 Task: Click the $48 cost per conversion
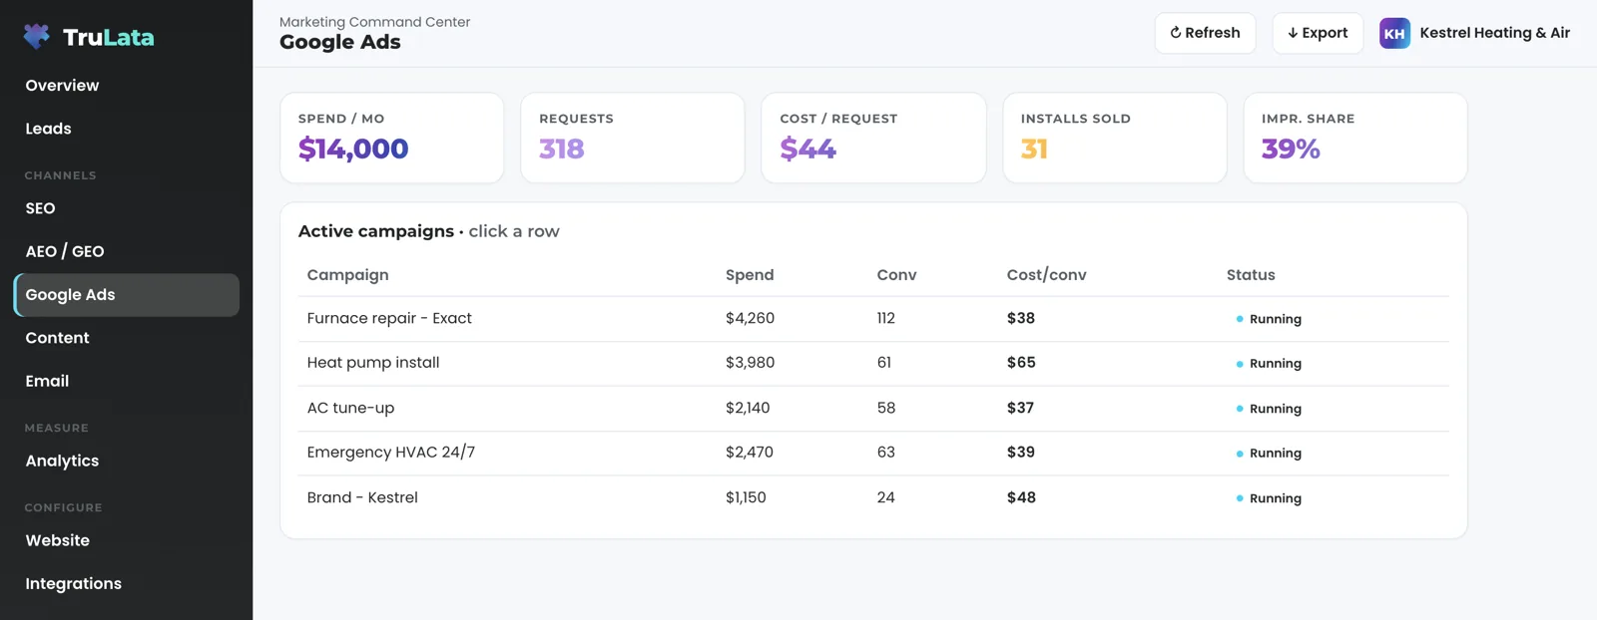click(1021, 497)
